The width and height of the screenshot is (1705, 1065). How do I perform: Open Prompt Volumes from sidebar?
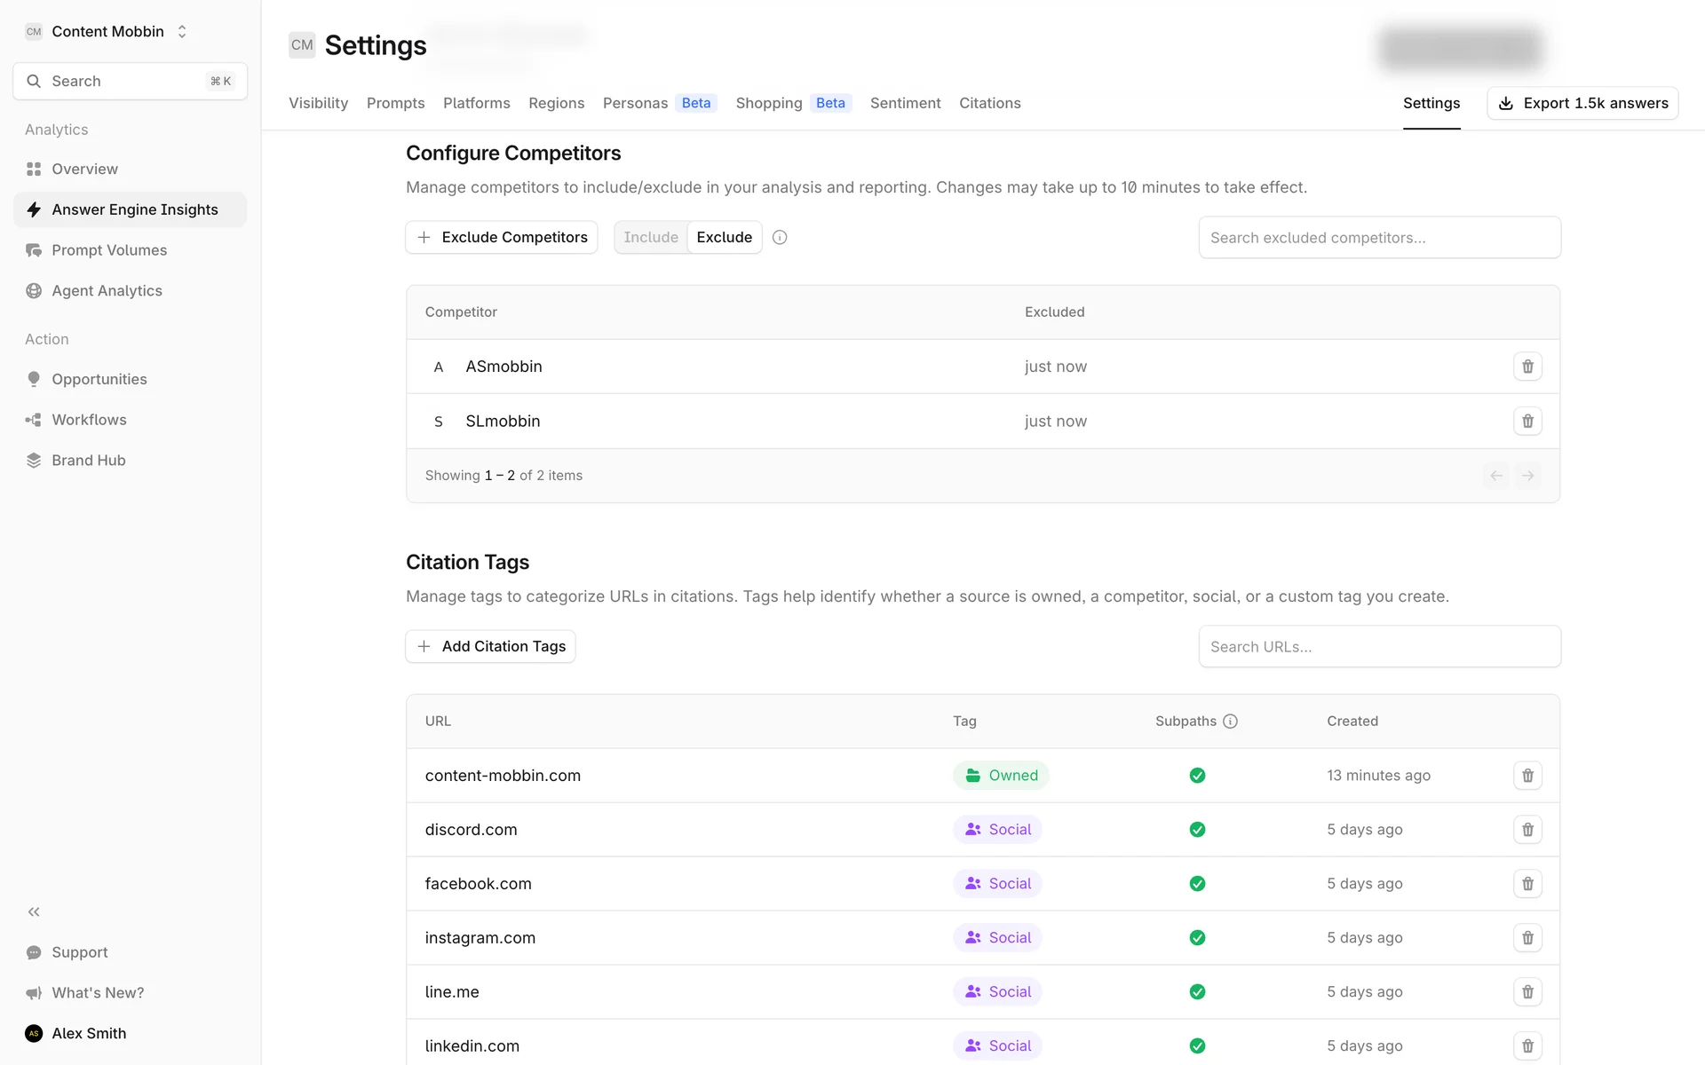tap(108, 250)
